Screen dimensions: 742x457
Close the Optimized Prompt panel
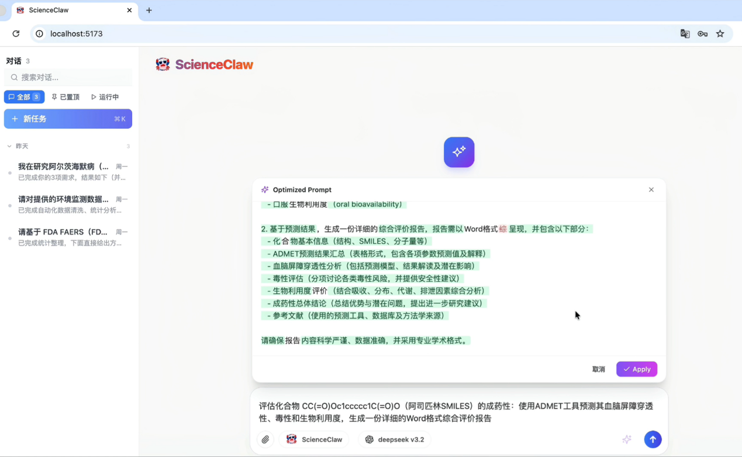click(651, 190)
